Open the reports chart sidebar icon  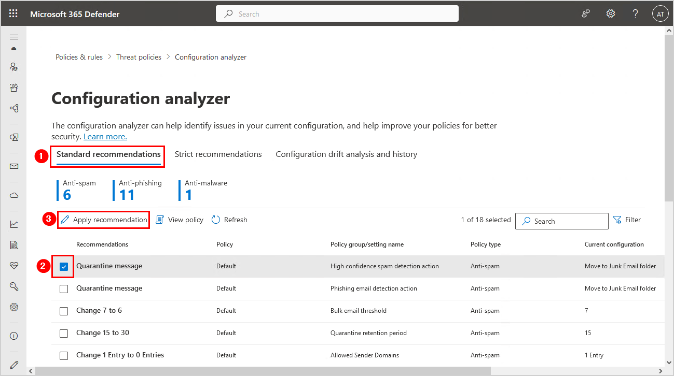coord(14,224)
